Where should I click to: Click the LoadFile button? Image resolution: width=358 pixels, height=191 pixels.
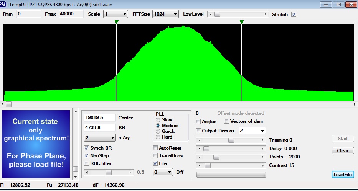click(x=343, y=175)
